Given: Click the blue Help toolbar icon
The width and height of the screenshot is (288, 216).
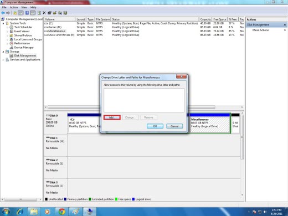Looking at the screenshot, I should pyautogui.click(x=27, y=13).
